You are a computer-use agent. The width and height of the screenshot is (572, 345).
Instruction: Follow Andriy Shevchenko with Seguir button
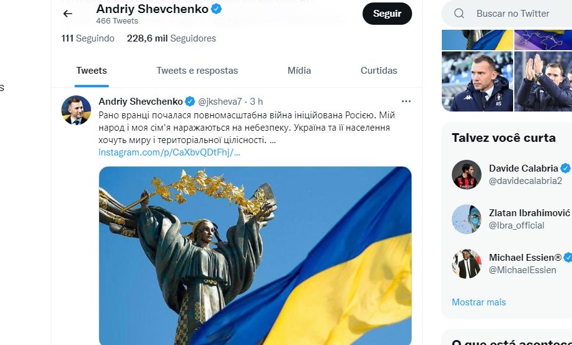tap(387, 14)
